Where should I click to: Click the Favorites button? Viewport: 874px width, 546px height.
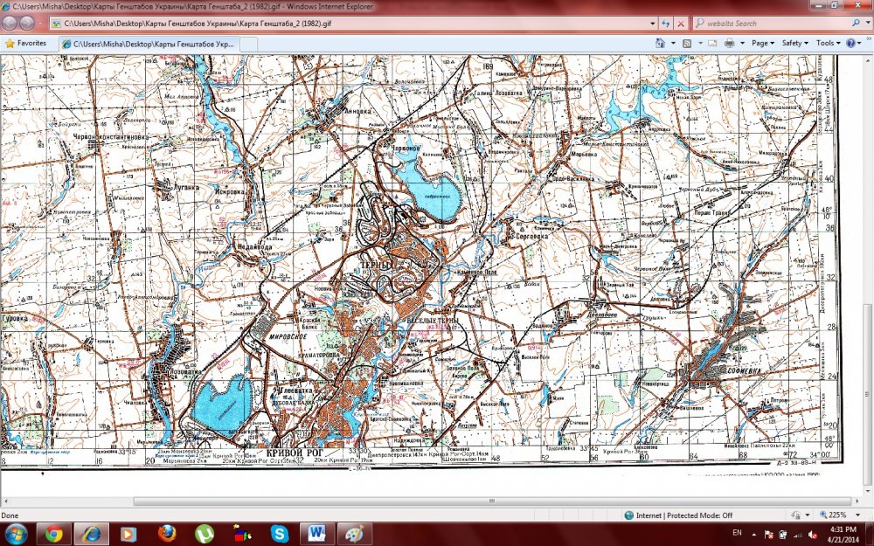point(25,43)
